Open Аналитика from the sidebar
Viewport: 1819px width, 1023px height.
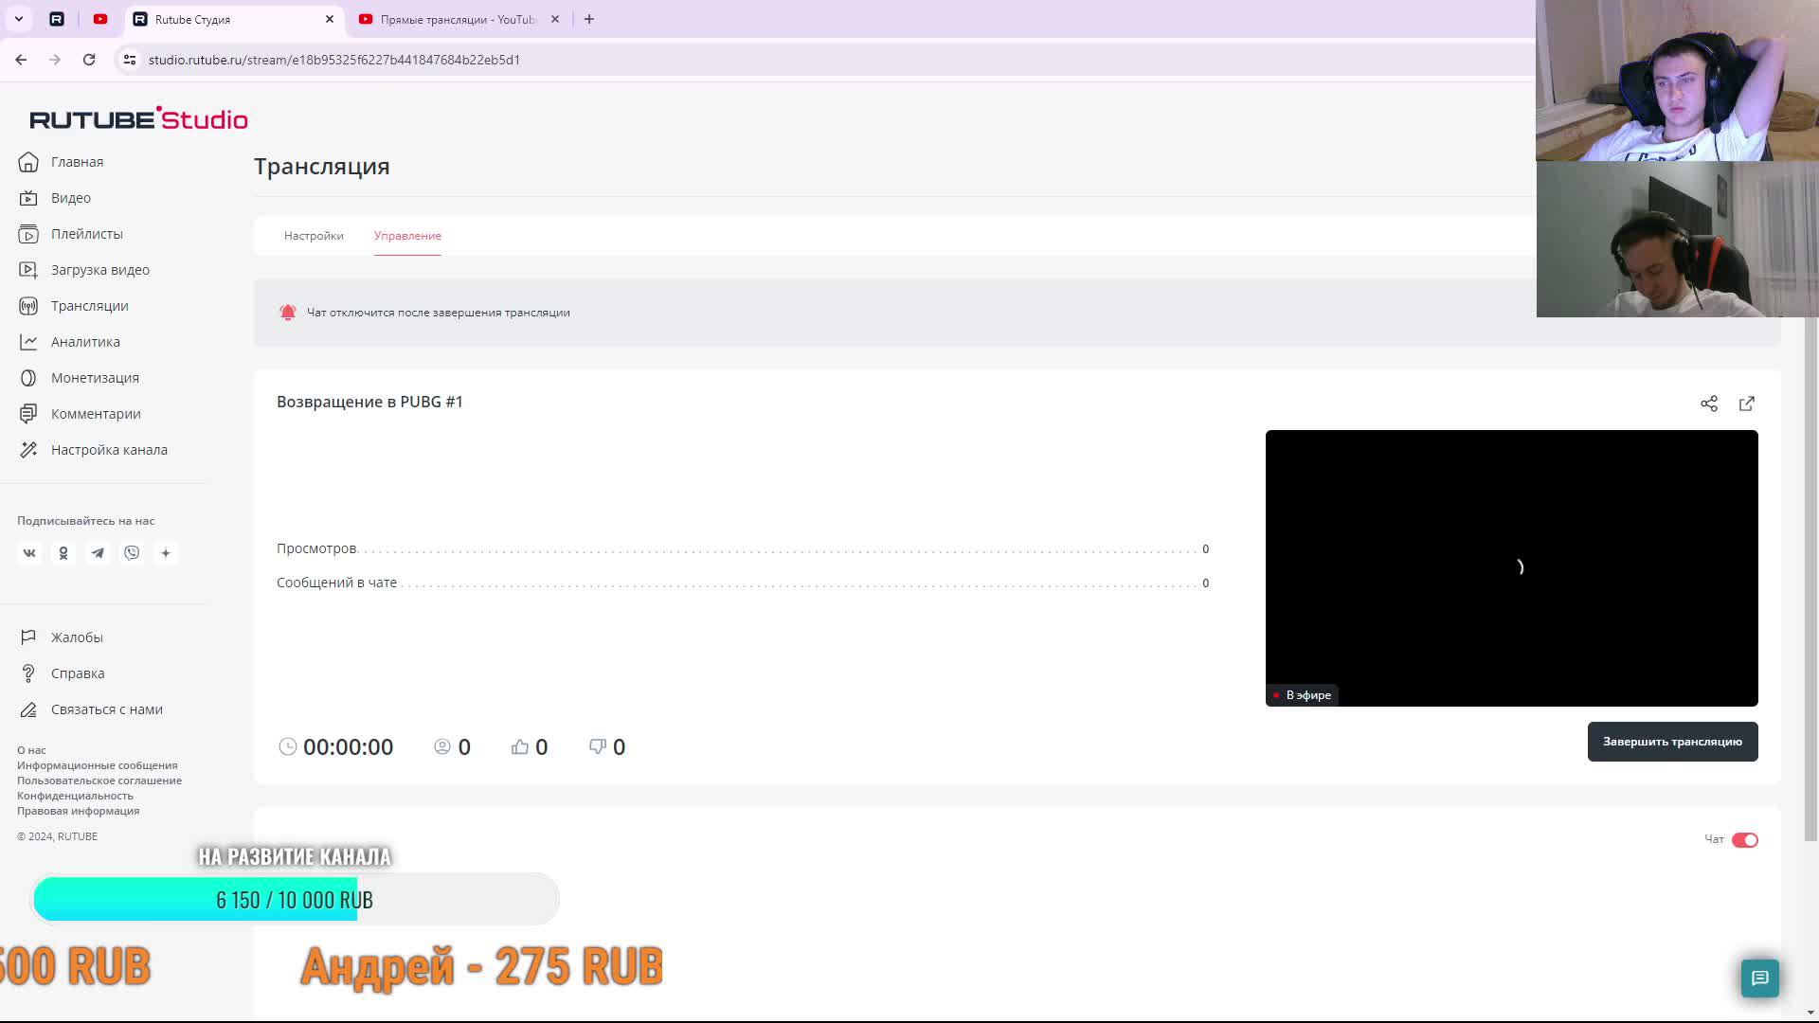85,342
